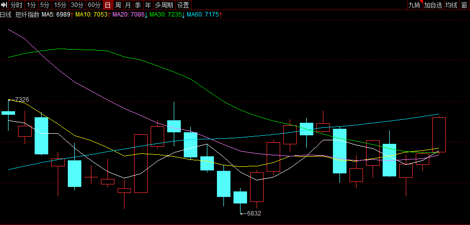Click 加自选 to add to watchlist
This screenshot has height=225, width=470.
[x=433, y=5]
